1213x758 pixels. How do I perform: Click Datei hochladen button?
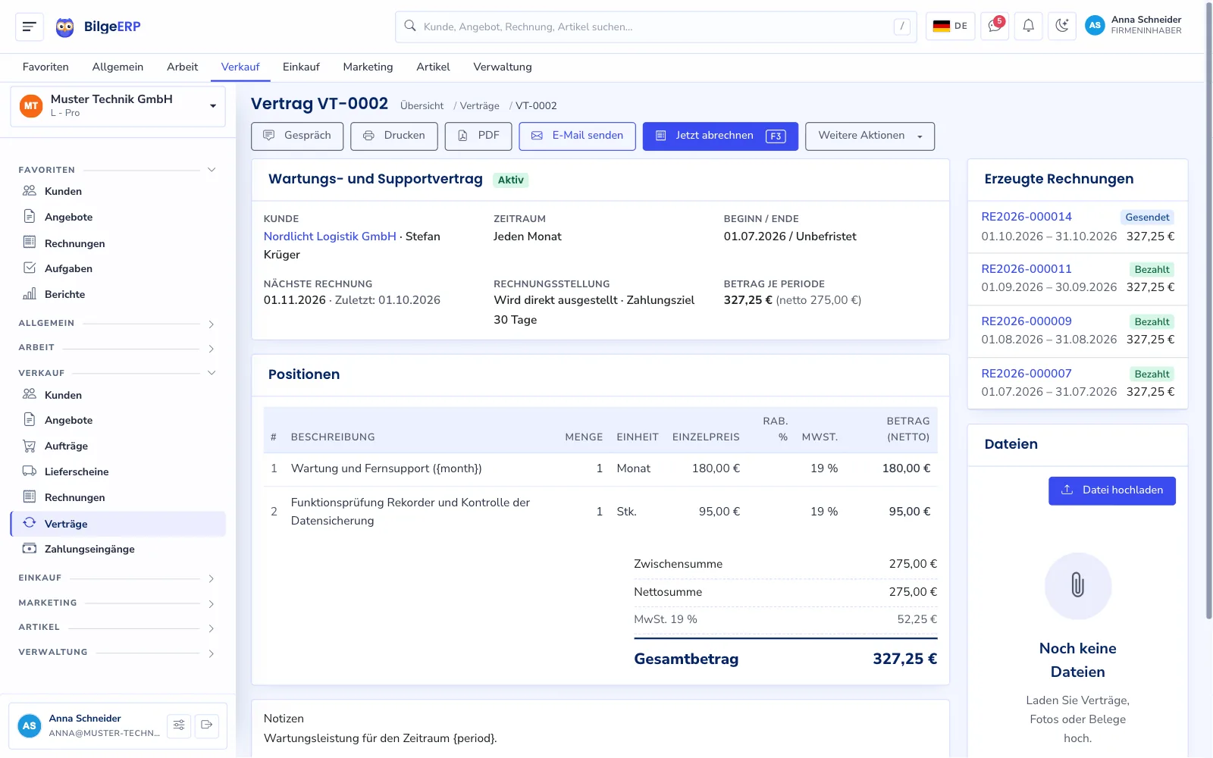[x=1112, y=490]
